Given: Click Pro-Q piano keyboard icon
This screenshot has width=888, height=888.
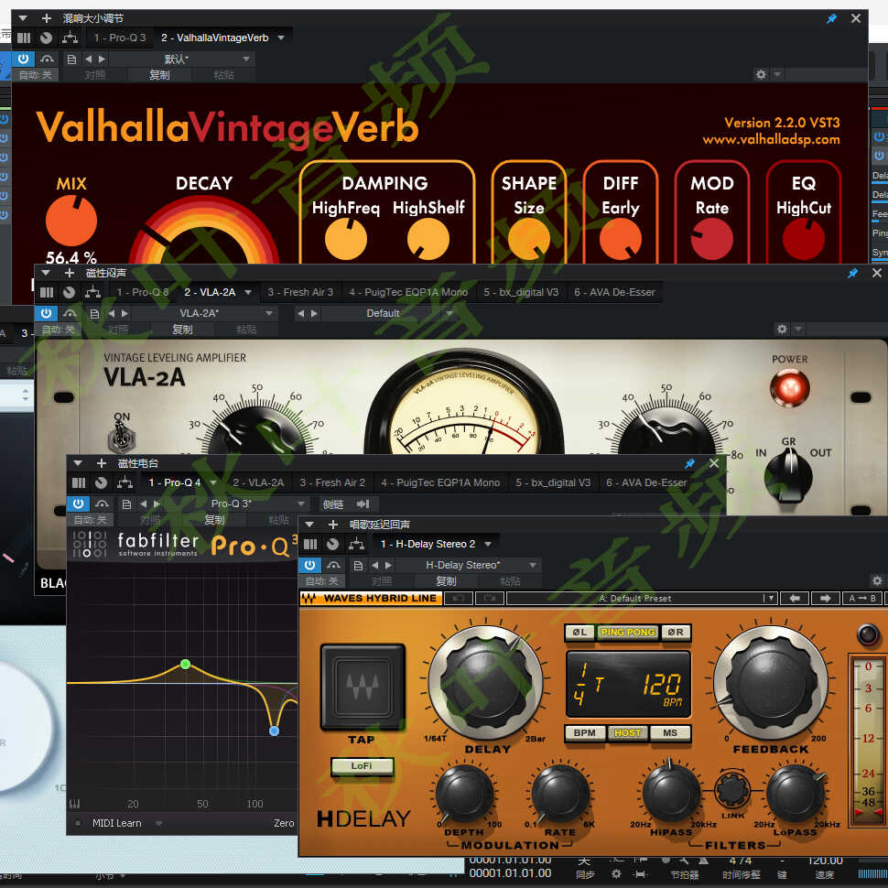Looking at the screenshot, I should [74, 804].
